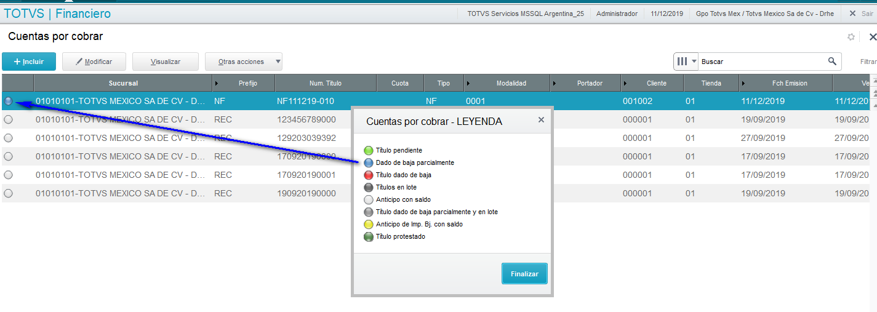Image resolution: width=877 pixels, height=312 pixels.
Task: Click red circle for Título dado de baja
Action: (x=369, y=175)
